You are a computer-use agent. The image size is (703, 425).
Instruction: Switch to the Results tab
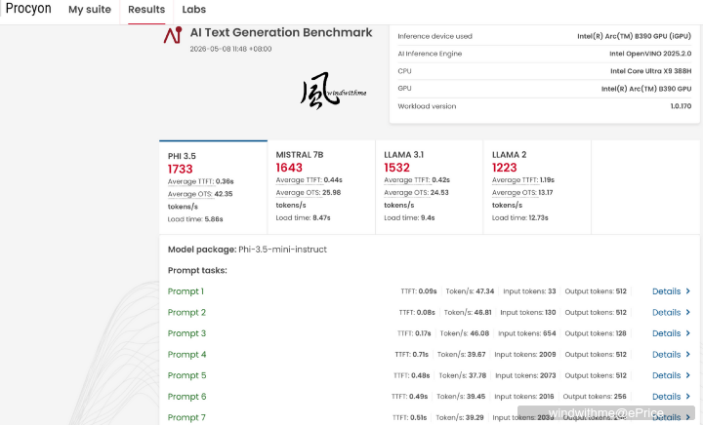pos(146,10)
